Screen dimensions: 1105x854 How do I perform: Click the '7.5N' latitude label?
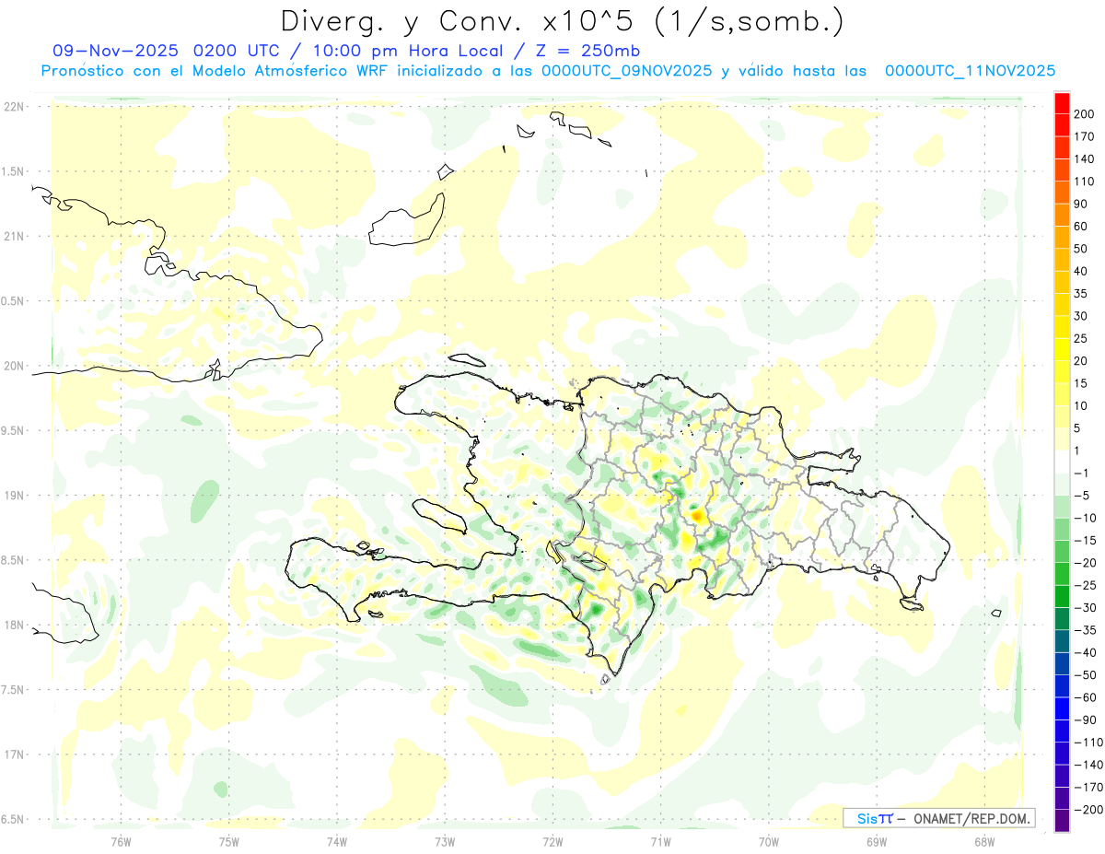coord(13,689)
